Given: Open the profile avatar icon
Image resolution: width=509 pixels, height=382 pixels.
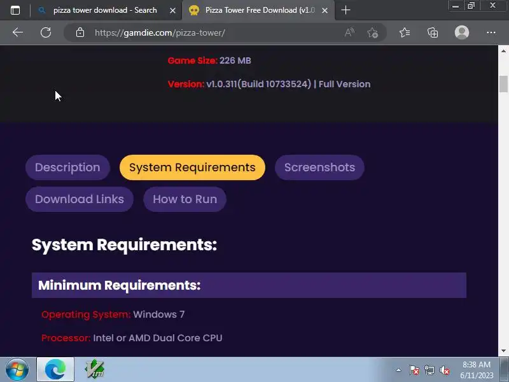Looking at the screenshot, I should pyautogui.click(x=462, y=32).
